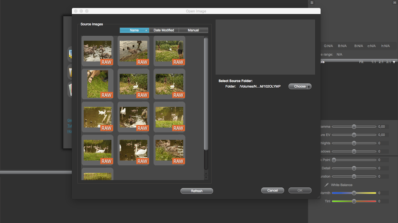Select portrait RAW thumbnail with hand on grass
The image size is (398, 223).
tap(98, 84)
